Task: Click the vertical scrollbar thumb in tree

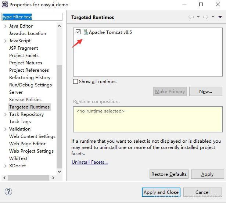Action: coord(59,117)
